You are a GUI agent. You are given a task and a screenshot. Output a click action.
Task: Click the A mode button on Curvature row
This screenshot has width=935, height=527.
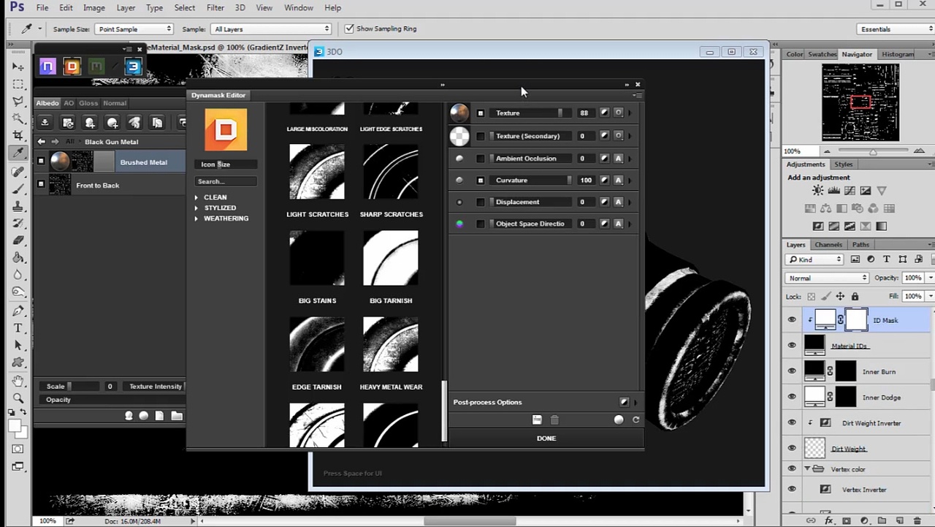tap(619, 180)
